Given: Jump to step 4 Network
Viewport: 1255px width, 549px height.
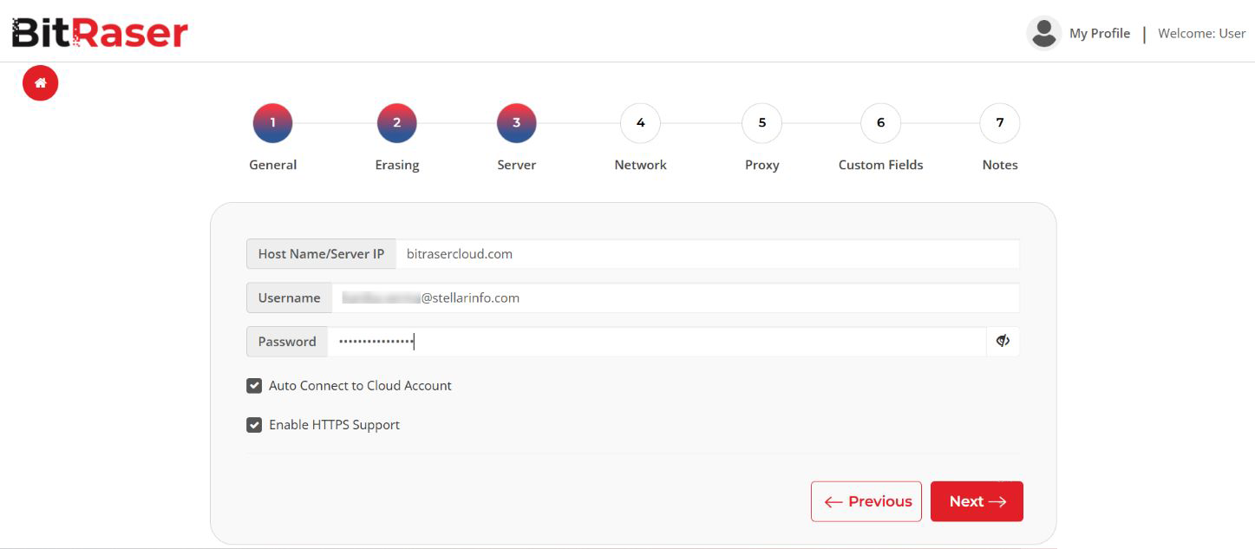Looking at the screenshot, I should (640, 123).
